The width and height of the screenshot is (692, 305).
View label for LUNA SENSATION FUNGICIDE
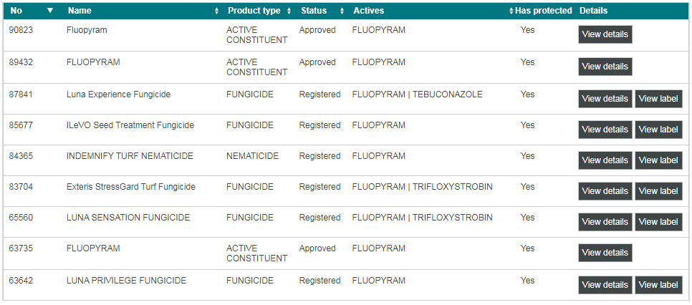tap(658, 222)
